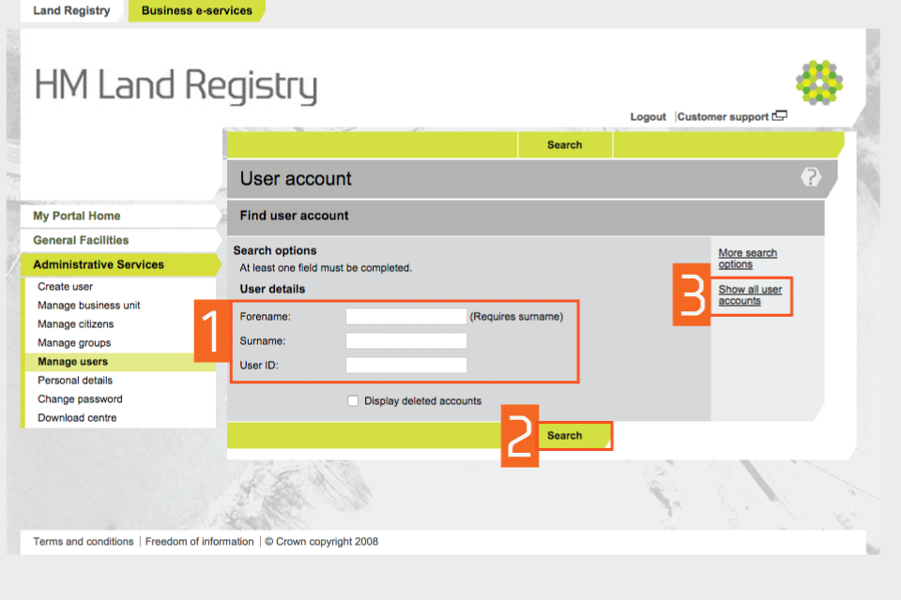Open the General Facilities menu section
The width and height of the screenshot is (901, 600).
coord(81,241)
